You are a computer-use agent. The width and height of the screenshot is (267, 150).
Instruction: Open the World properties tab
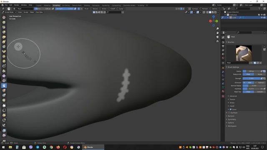(223, 58)
